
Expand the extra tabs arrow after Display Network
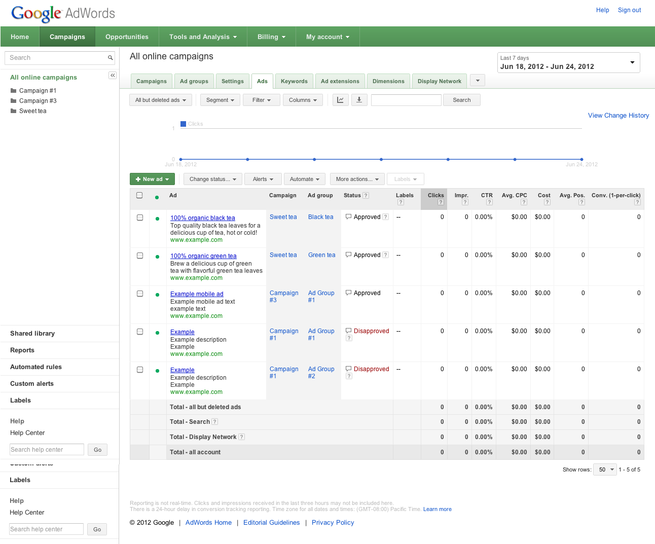478,80
